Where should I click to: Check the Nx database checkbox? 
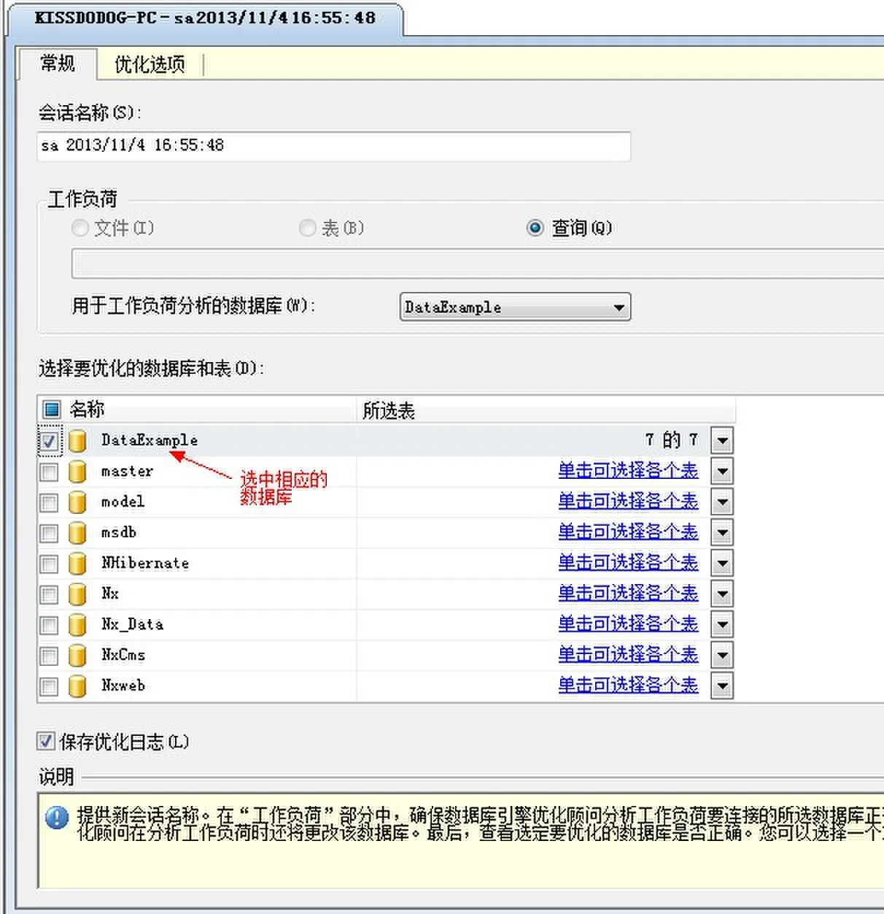click(49, 595)
